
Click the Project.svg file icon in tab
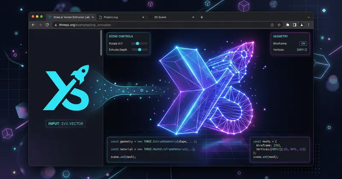[x=100, y=17]
